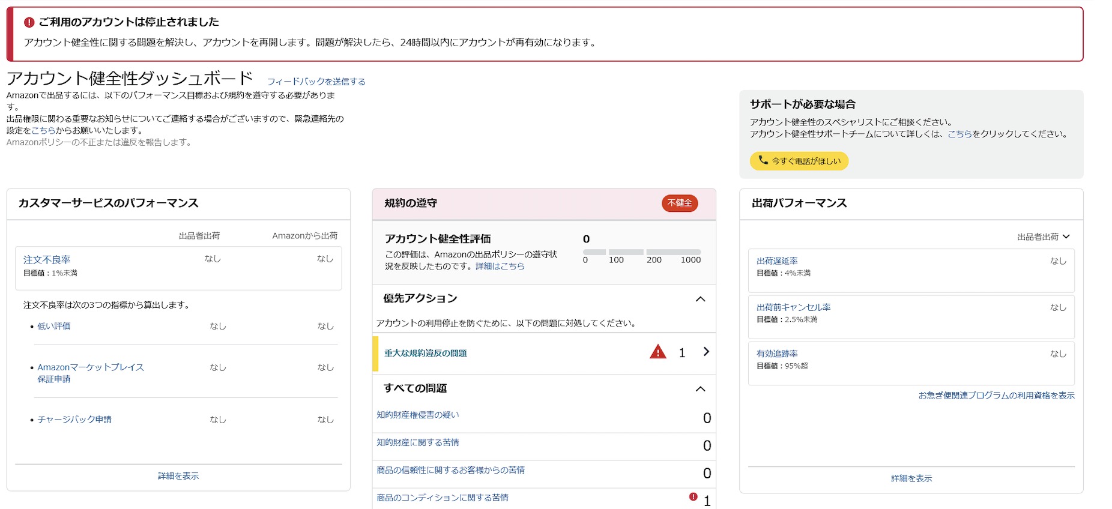Click the サポートが必要な場合 heading
1112x509 pixels.
(x=803, y=104)
